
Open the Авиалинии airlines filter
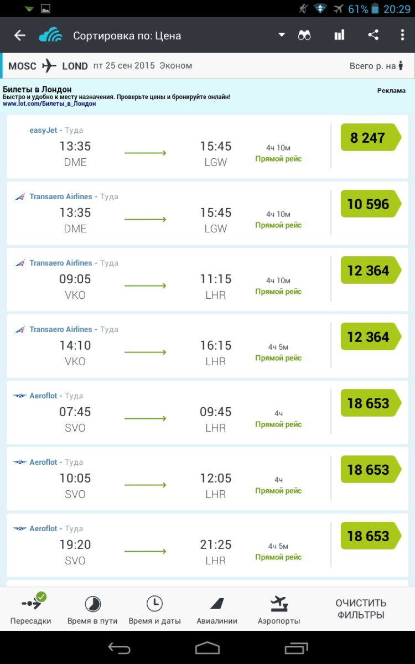tap(217, 610)
